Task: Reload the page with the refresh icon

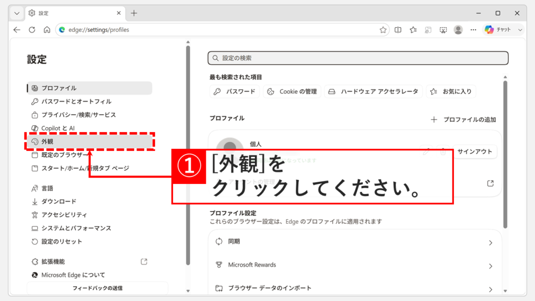Action: [x=32, y=30]
